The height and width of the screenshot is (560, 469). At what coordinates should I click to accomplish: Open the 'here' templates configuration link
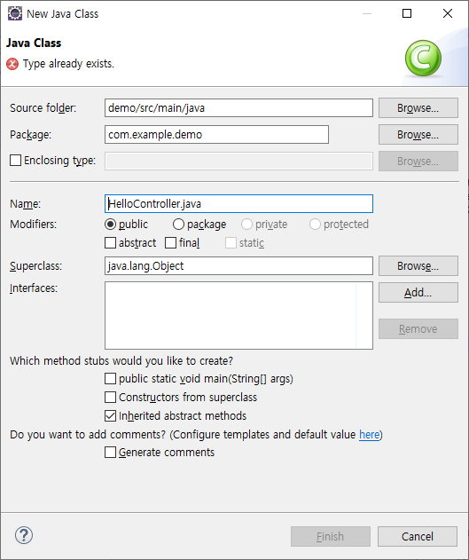tap(369, 435)
